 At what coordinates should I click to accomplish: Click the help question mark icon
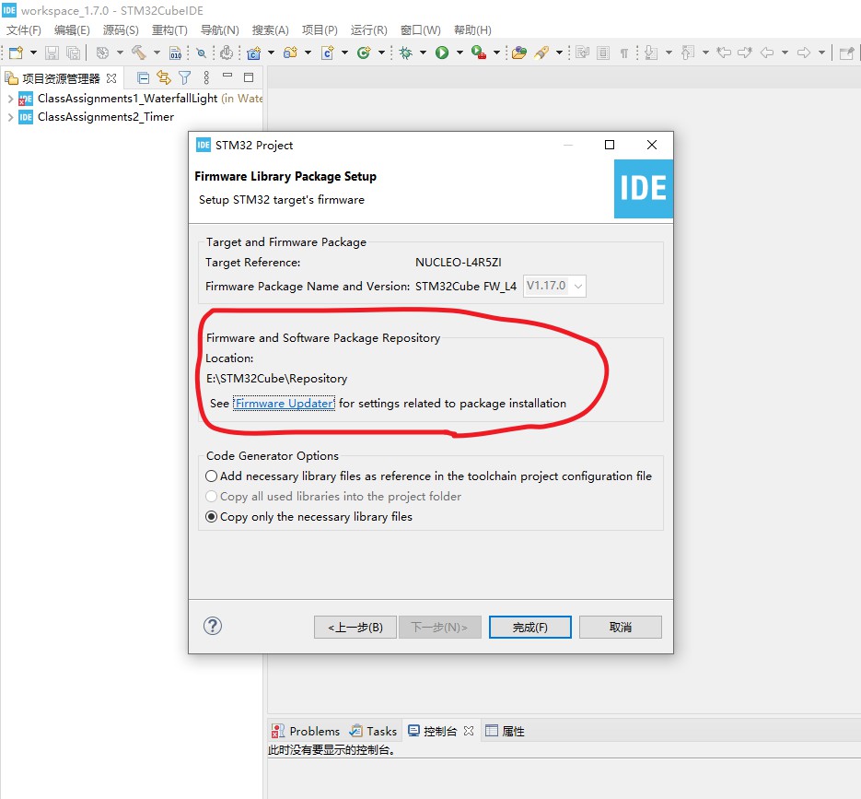click(213, 626)
